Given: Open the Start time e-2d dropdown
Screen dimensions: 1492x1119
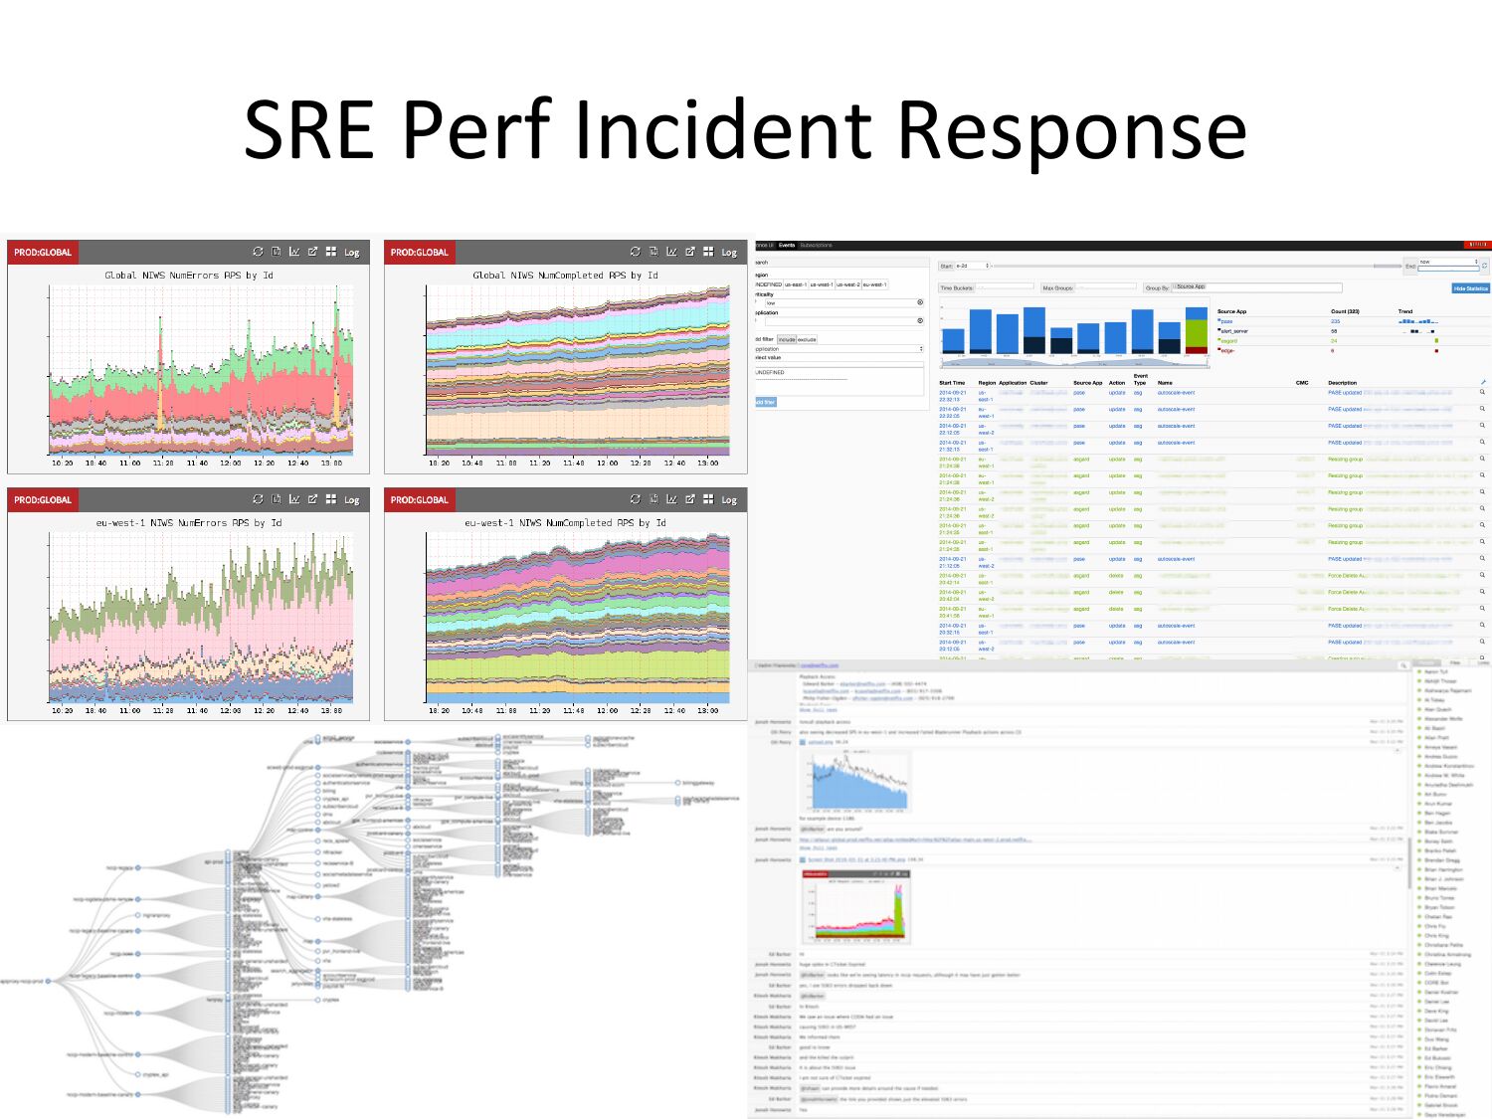Looking at the screenshot, I should point(973,266).
